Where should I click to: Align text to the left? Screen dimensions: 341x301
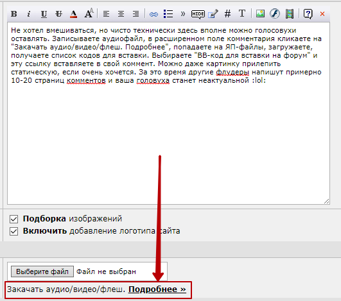pos(106,14)
